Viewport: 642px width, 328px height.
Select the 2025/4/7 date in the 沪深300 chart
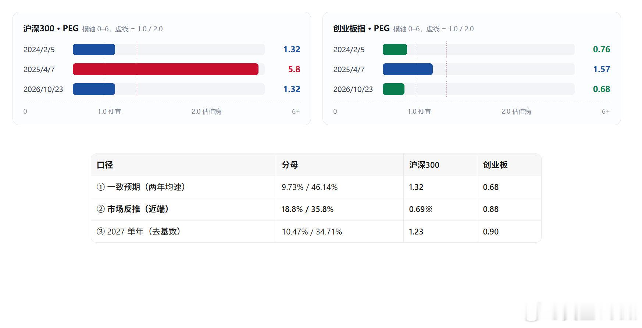point(39,70)
